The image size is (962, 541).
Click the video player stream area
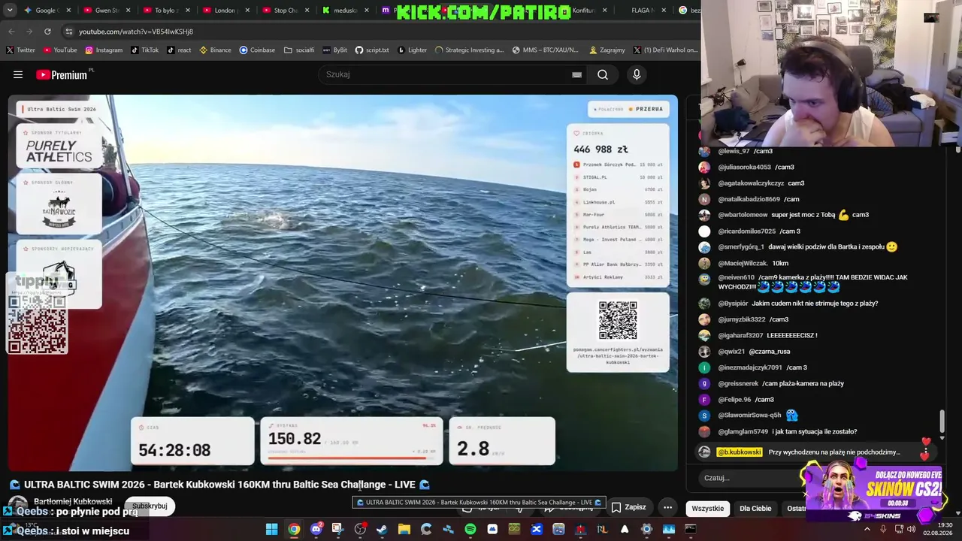343,283
